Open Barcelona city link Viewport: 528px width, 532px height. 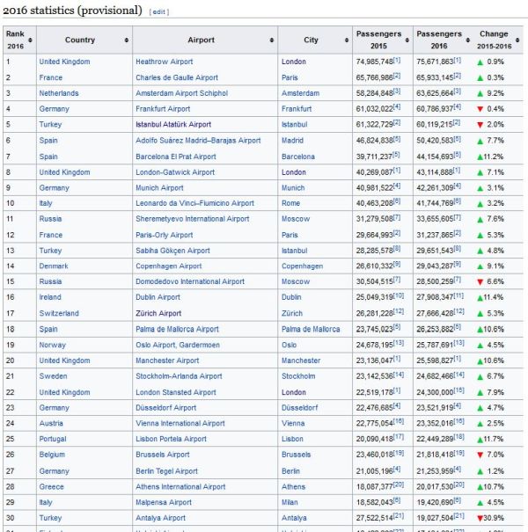pos(297,157)
